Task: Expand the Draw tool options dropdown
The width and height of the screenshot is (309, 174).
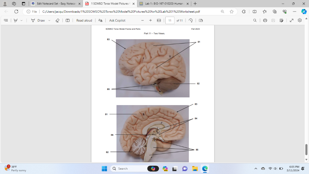Action: (x=49, y=20)
